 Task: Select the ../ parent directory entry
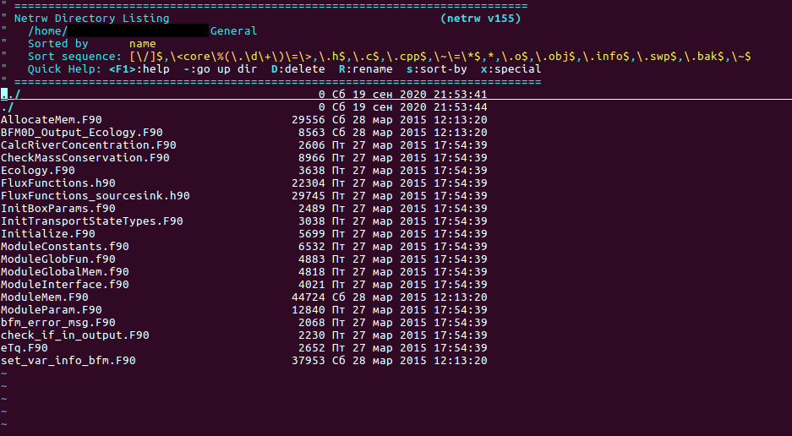point(11,95)
